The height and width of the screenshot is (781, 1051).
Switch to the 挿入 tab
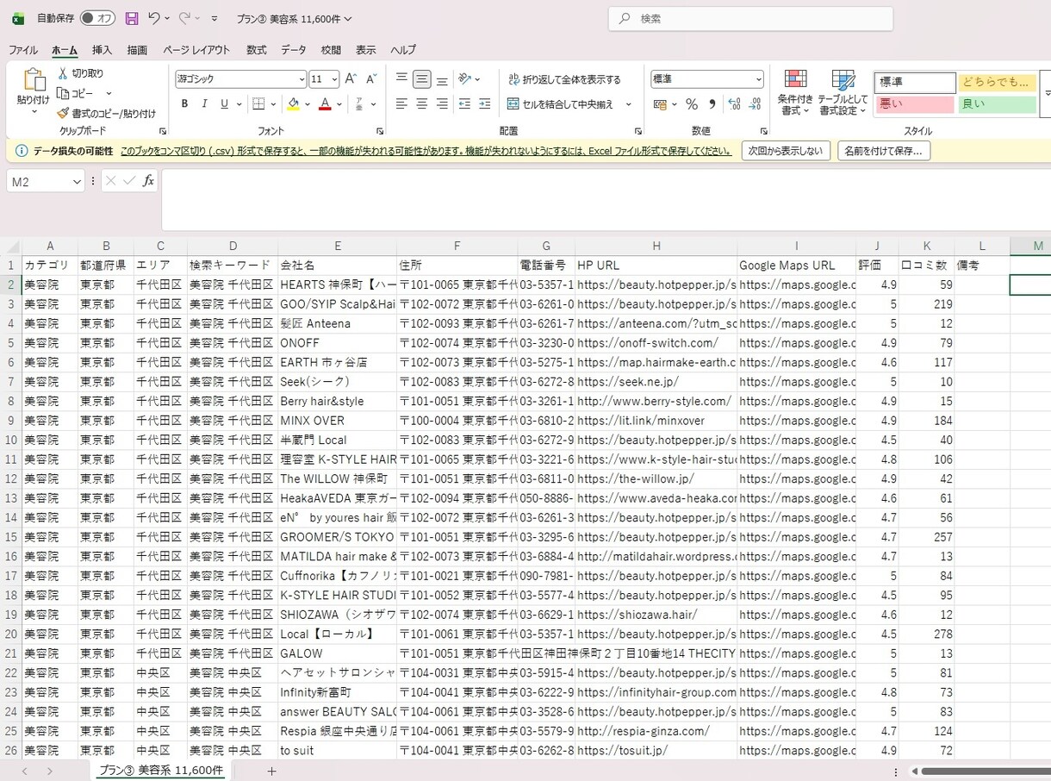pyautogui.click(x=103, y=50)
